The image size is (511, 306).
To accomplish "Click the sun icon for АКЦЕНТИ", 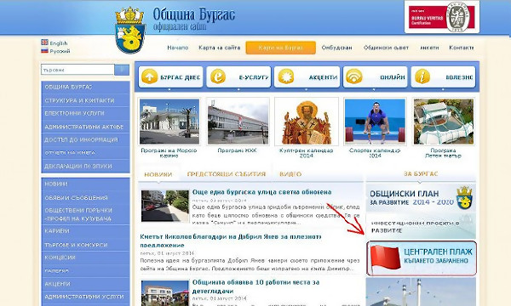I will coord(286,76).
